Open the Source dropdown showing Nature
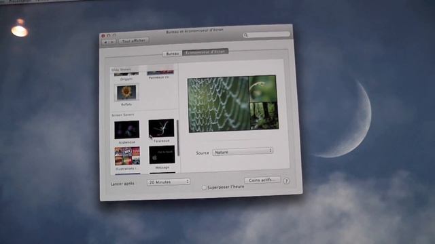 point(243,151)
